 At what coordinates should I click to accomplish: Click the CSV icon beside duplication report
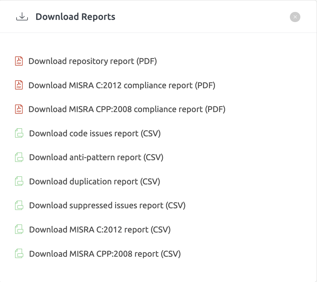click(18, 181)
